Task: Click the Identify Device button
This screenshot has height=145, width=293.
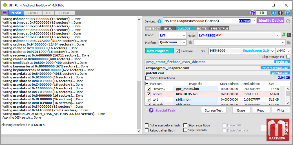Action: pos(270,21)
